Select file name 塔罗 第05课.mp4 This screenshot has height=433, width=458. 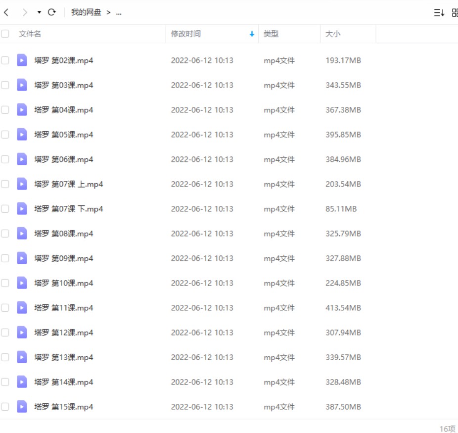(x=64, y=135)
